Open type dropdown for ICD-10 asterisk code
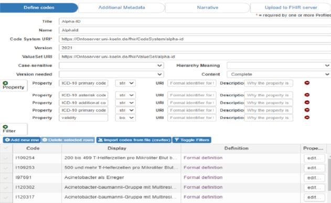331x203 pixels. pos(125,95)
